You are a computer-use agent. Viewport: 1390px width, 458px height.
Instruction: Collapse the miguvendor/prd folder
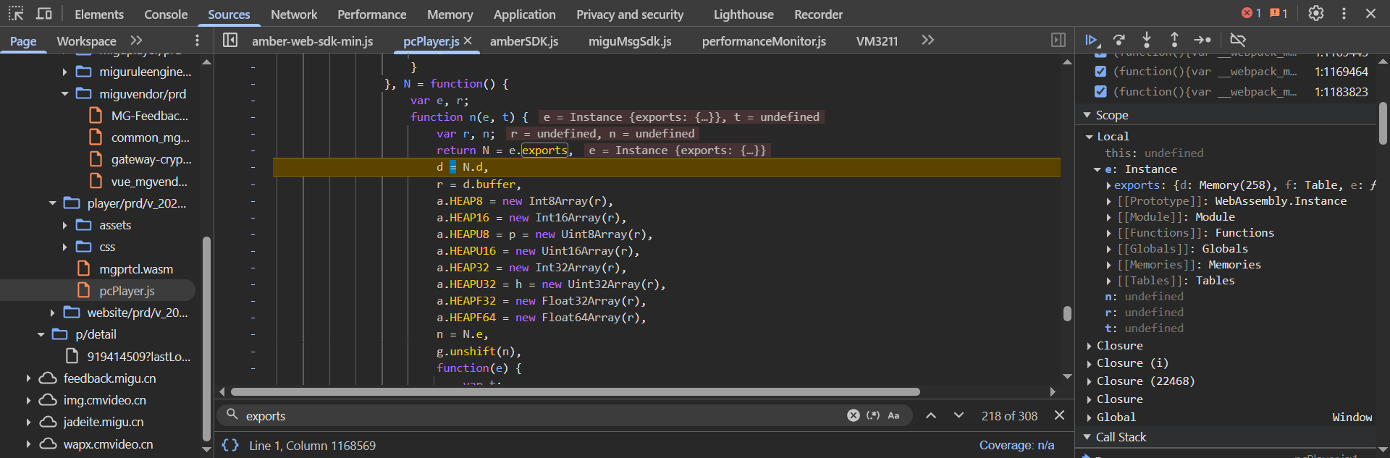(x=64, y=94)
